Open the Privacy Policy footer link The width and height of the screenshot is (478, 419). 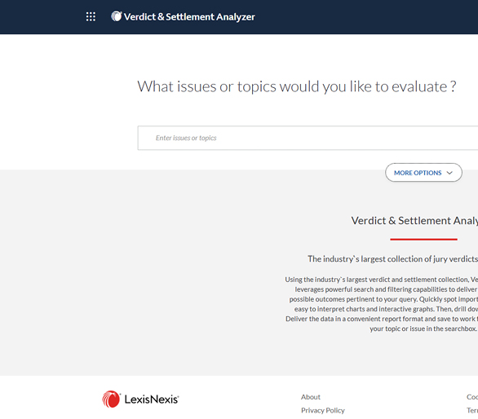point(323,411)
